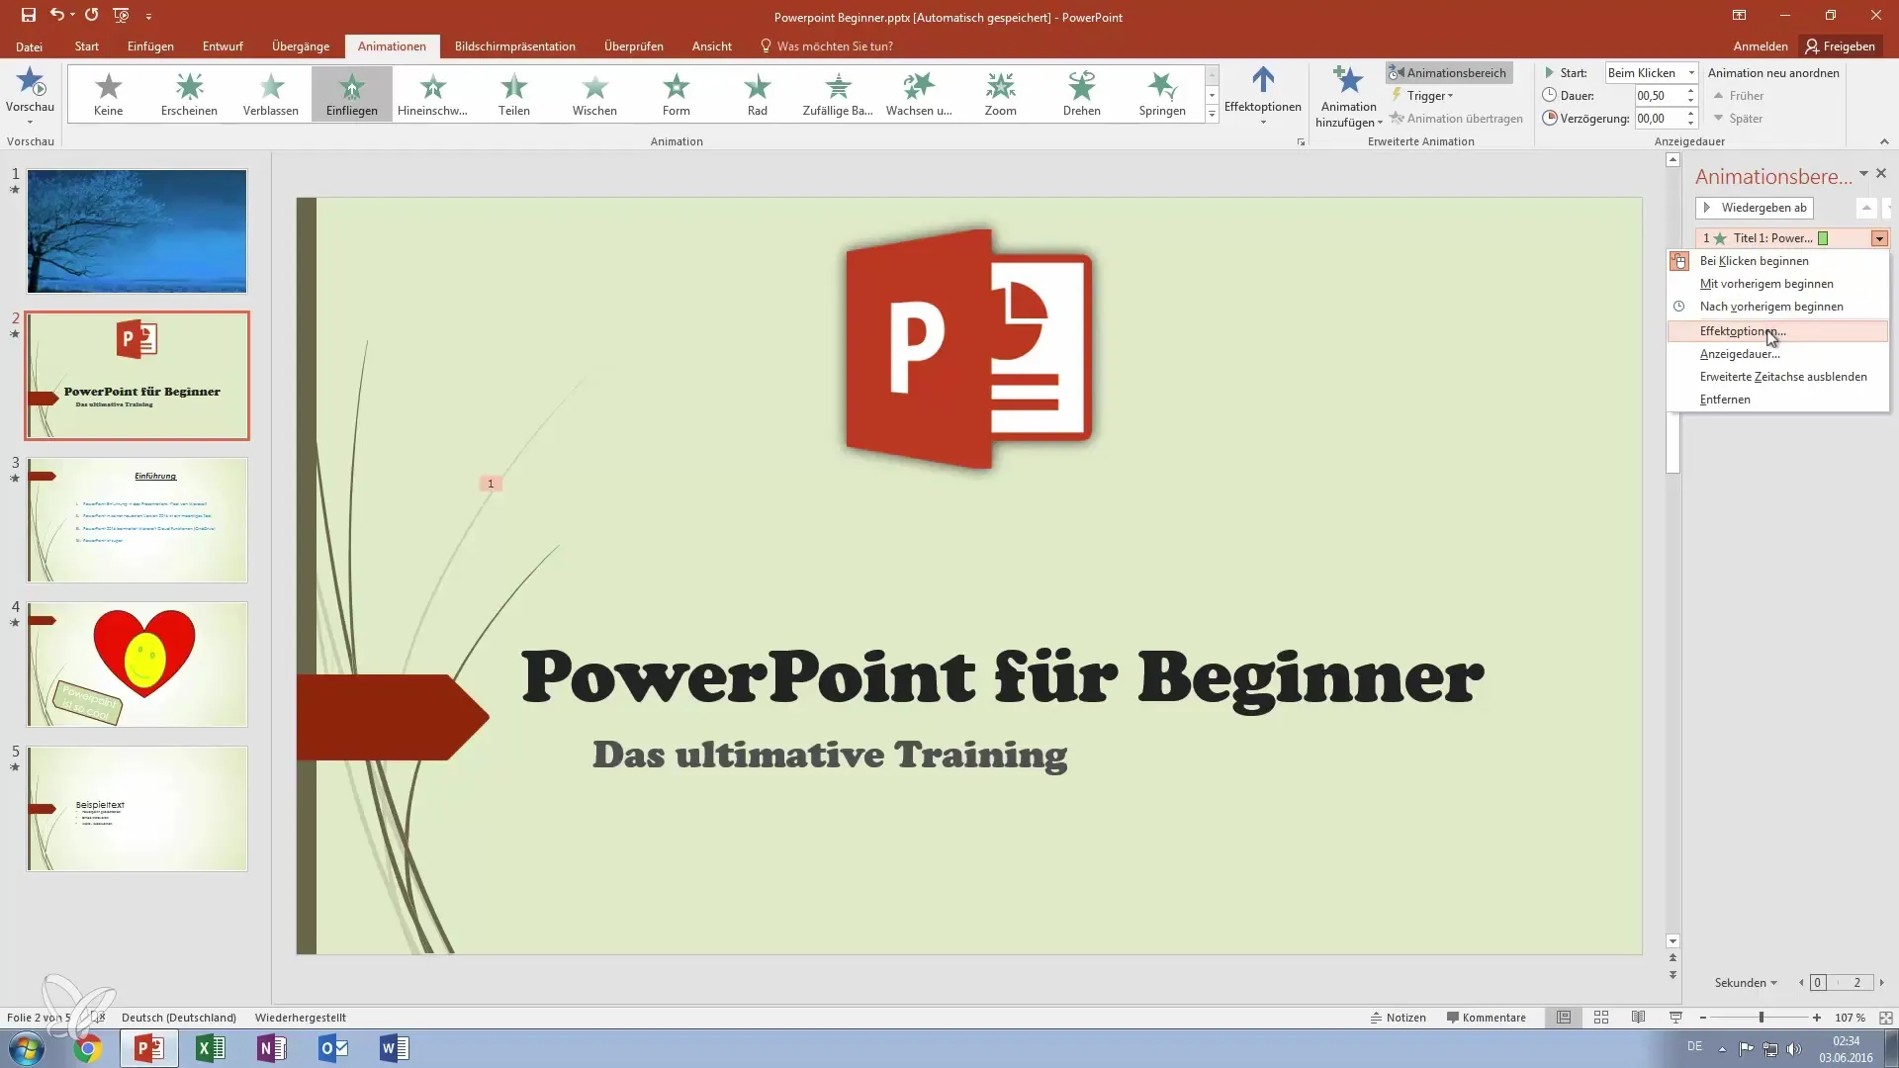Click the Freigeben share button
The image size is (1899, 1068).
(1840, 45)
